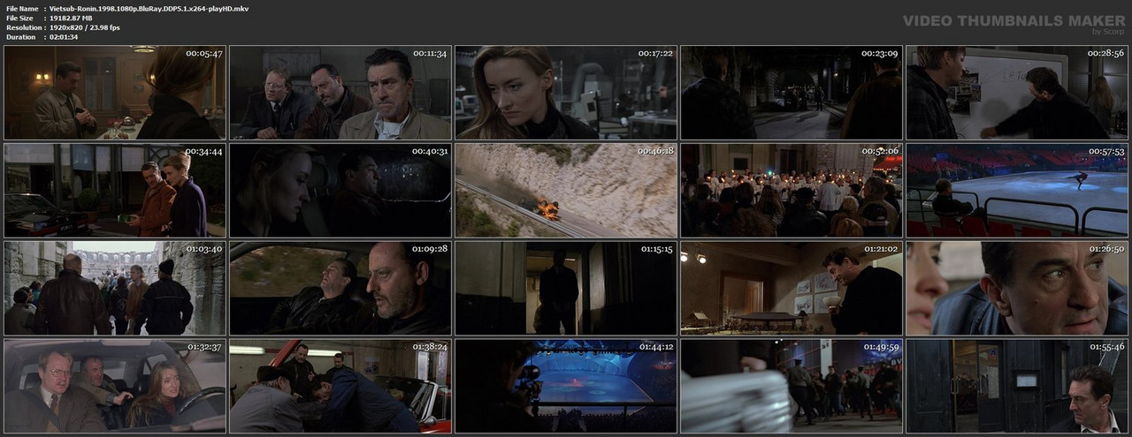Pick the dark doorway frame at 01:15:15
This screenshot has height=437, width=1132.
click(566, 288)
